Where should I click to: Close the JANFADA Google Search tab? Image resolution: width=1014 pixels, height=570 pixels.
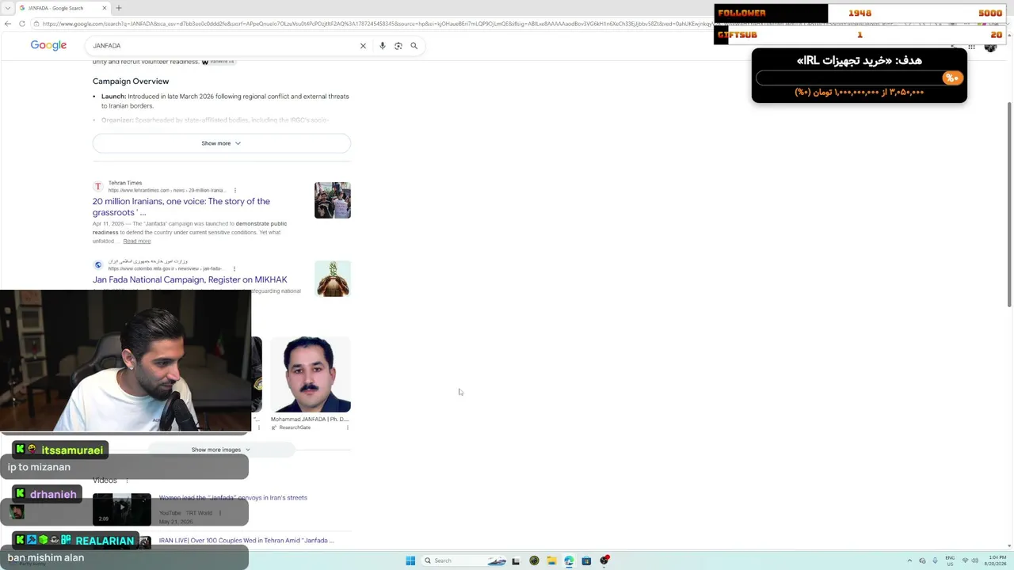coord(105,8)
